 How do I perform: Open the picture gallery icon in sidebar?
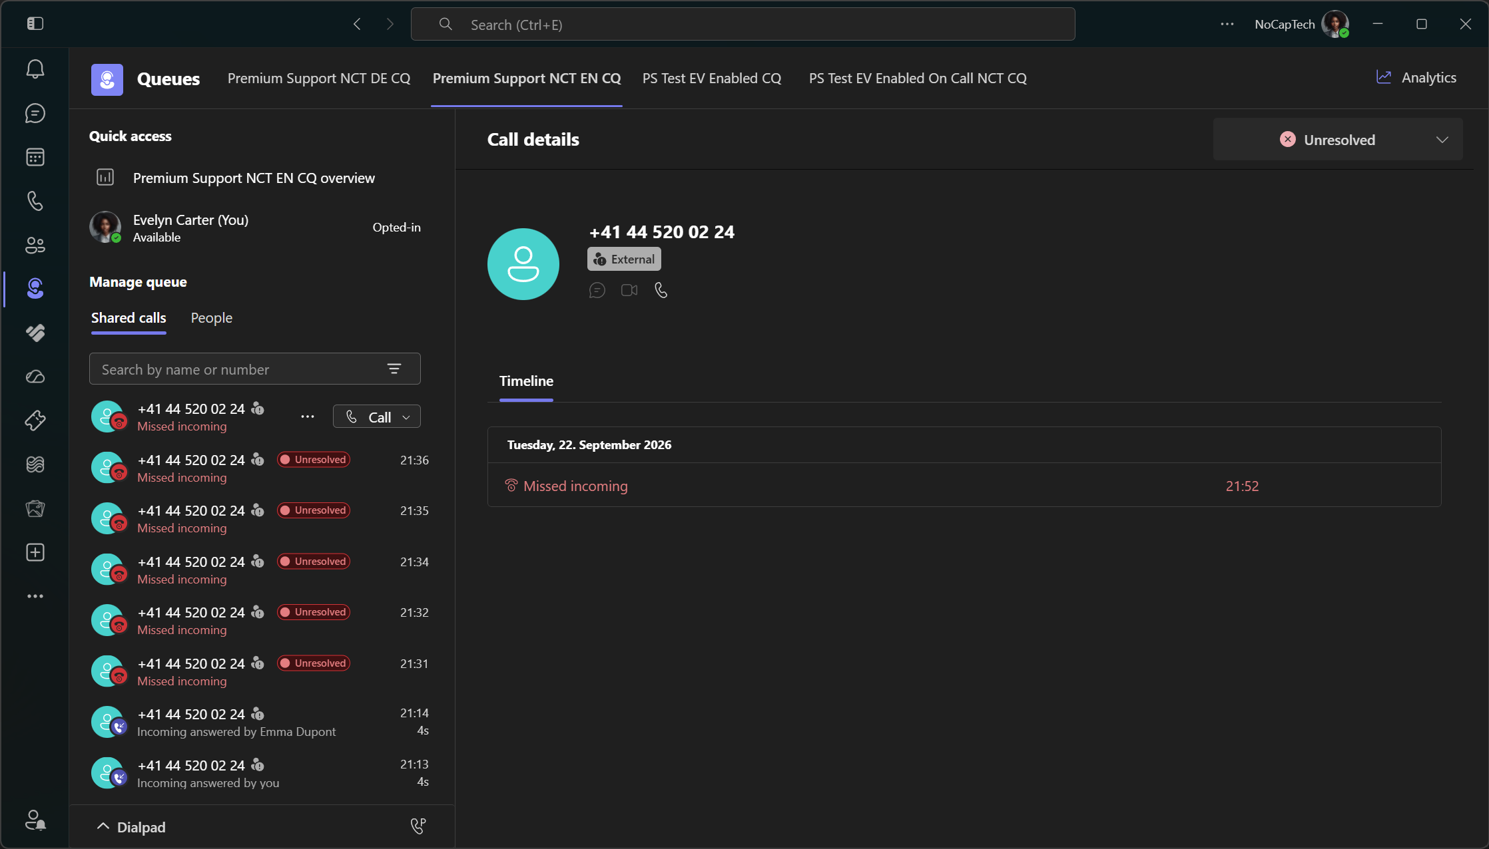35,508
